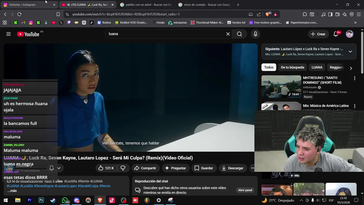The height and width of the screenshot is (205, 364).
Task: Open Brave Leo AI sparkle icon
Action: pyautogui.click(x=345, y=14)
